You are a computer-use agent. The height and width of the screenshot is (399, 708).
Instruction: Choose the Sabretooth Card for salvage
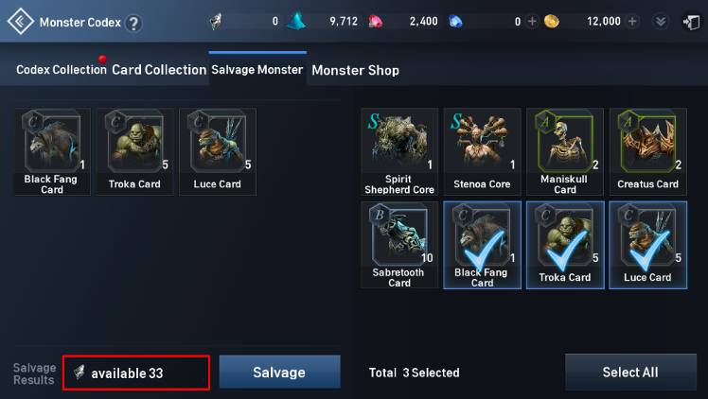click(x=399, y=245)
